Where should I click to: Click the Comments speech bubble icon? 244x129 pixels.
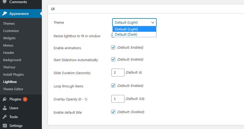point(5,2)
